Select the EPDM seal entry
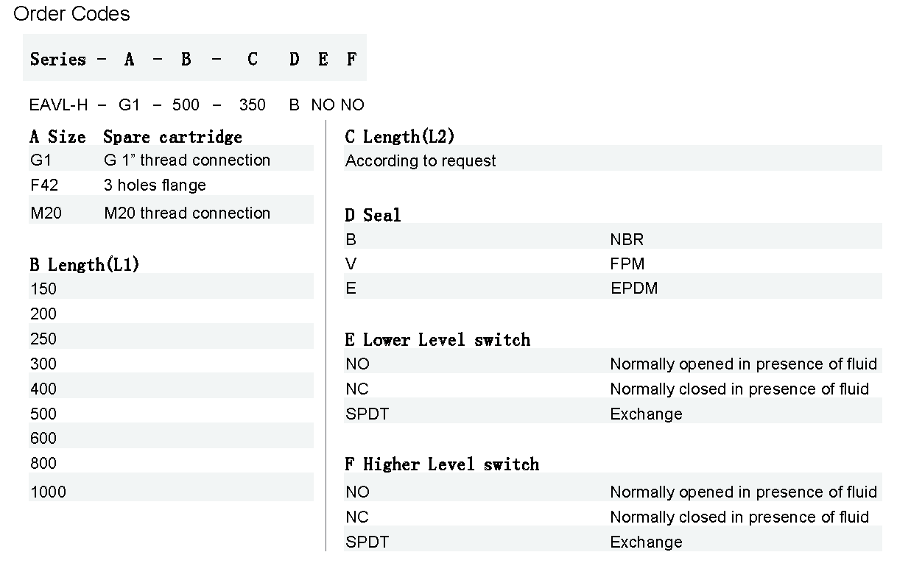This screenshot has height=566, width=897. (633, 288)
